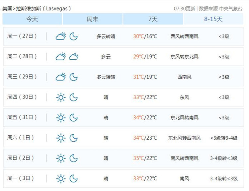
Task: Click temperature 33℃/22℃ for 周一 3日
Action: (x=145, y=178)
